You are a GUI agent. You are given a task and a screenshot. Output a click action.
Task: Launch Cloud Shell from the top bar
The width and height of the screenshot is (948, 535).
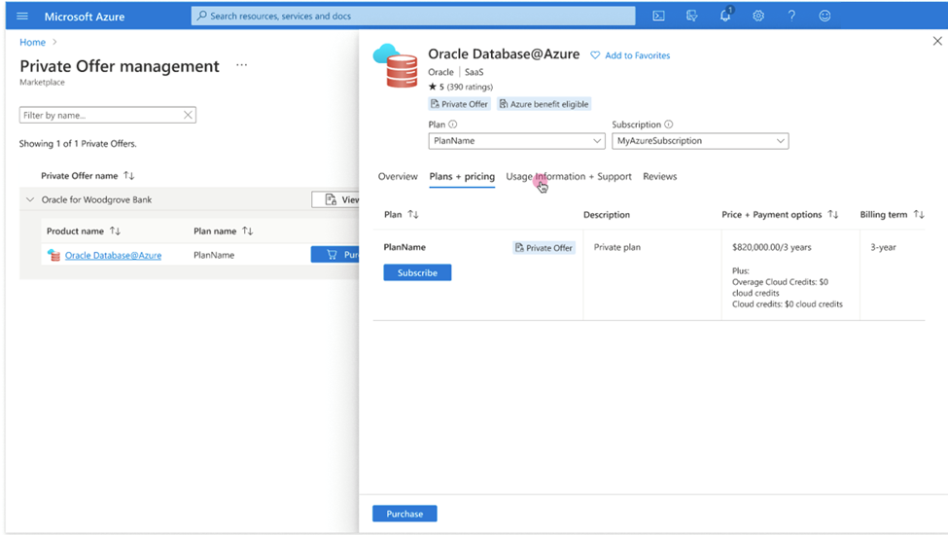pyautogui.click(x=658, y=17)
